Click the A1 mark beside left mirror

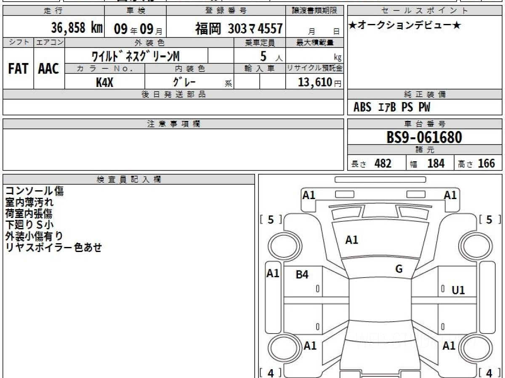click(273, 273)
